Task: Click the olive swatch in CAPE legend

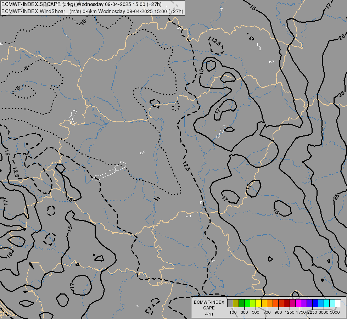Action: tap(236, 303)
